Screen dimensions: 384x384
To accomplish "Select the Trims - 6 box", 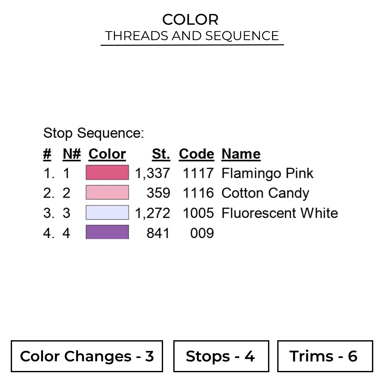I will (325, 356).
